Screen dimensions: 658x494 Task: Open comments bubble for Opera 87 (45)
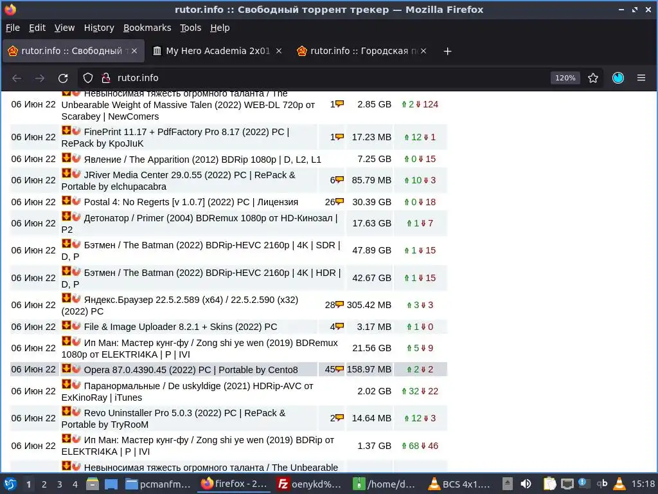[x=339, y=369]
